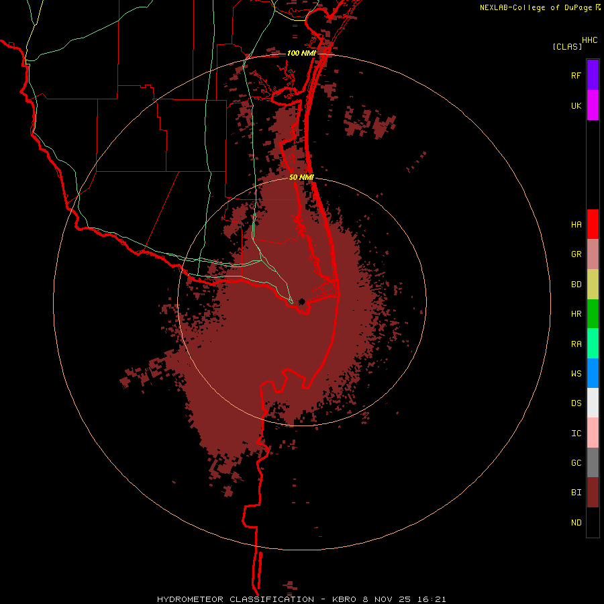Screen dimensions: 604x604
Task: Click the GC legend label
Action: pyautogui.click(x=576, y=462)
